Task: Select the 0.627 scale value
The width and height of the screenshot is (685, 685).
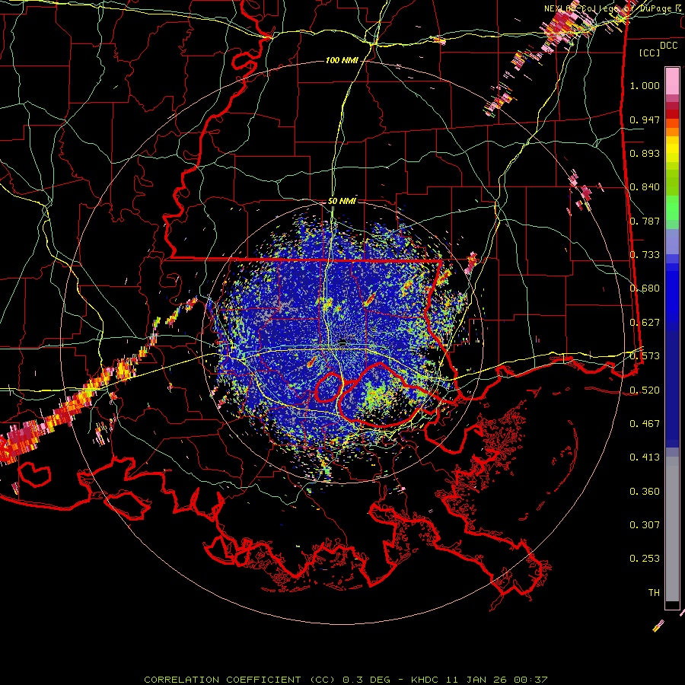Action: point(645,323)
